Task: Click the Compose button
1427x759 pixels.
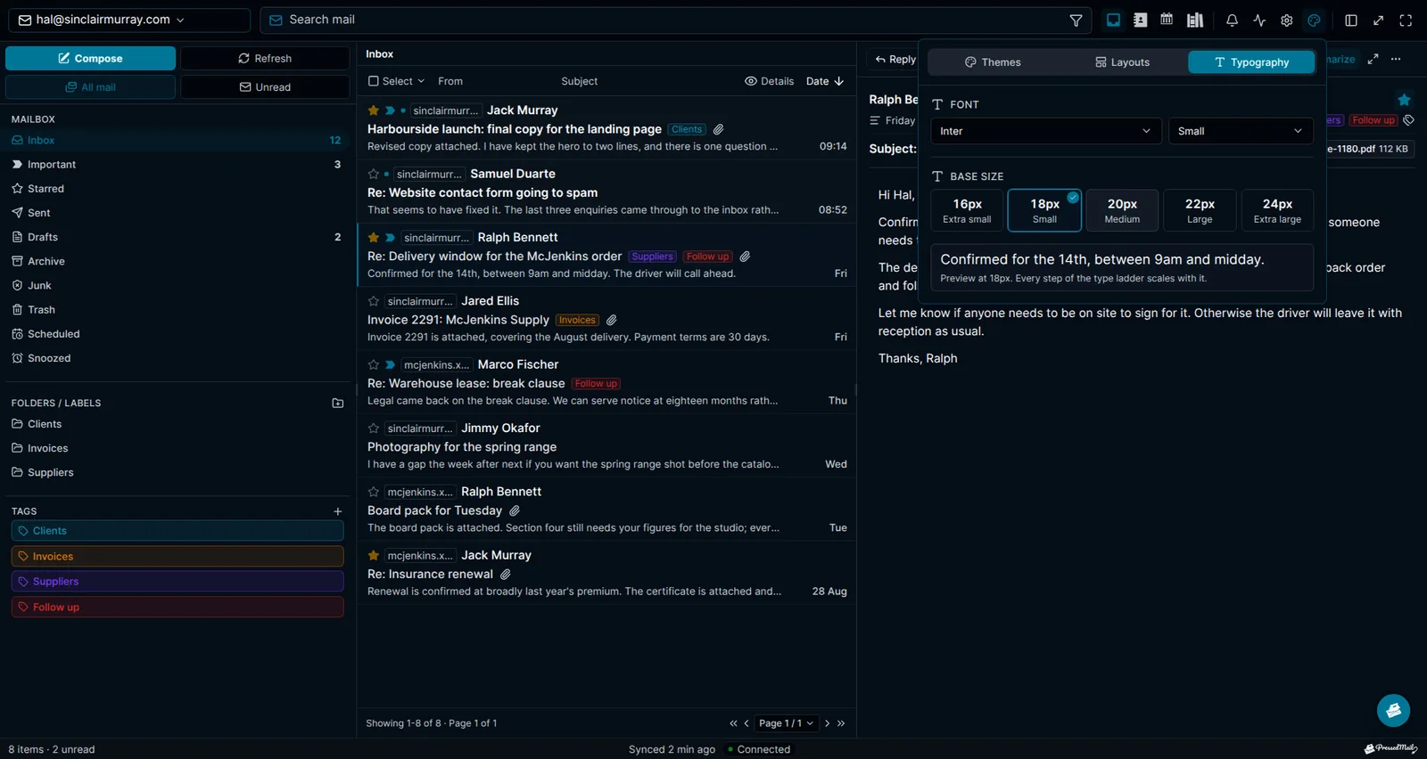Action: coord(90,59)
